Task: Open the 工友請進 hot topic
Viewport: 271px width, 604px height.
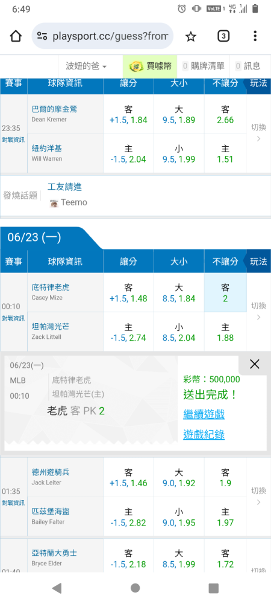Action: 65,187
